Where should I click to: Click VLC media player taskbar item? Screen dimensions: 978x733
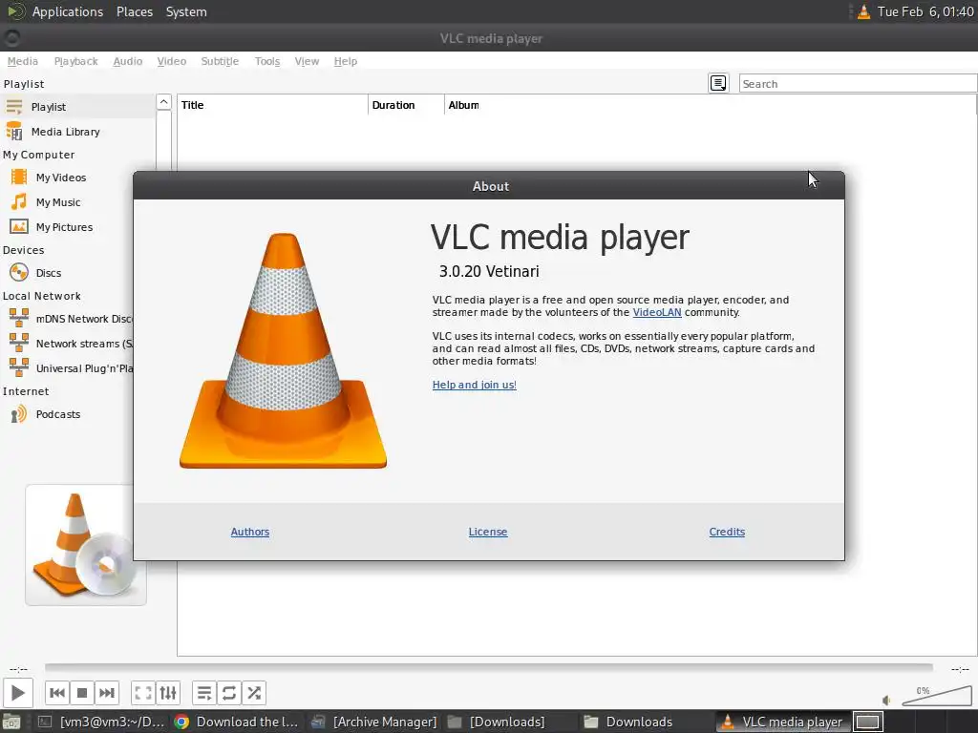tap(781, 722)
